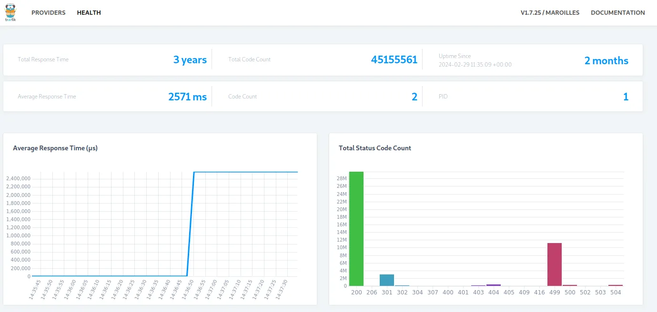The image size is (657, 312).
Task: Click the 2,400,000 y-axis label
Action: 19,179
